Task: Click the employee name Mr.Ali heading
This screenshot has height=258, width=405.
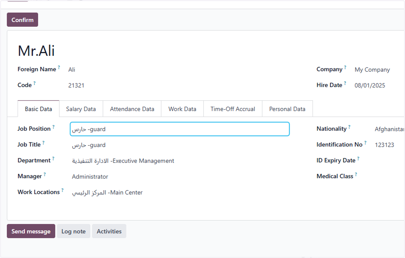Action: [x=36, y=51]
